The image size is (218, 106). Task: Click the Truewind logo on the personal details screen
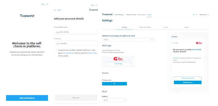93,10
